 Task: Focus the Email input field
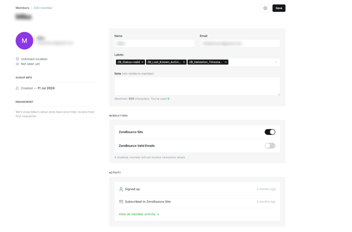coord(240,44)
